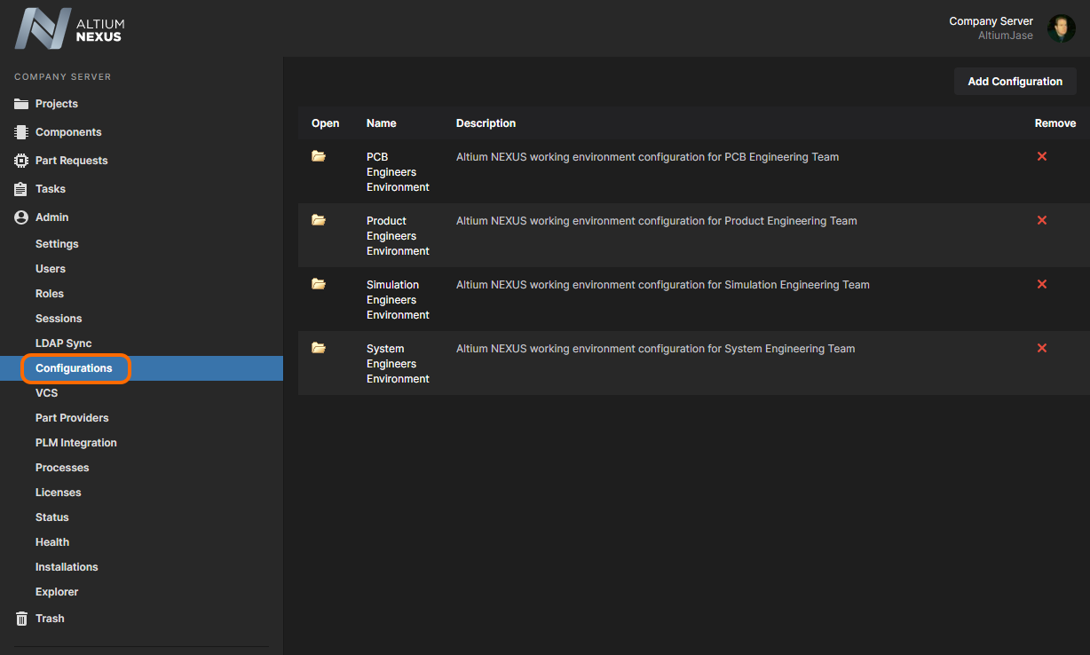Delete the Simulation Engineers Environment entry
Image resolution: width=1090 pixels, height=655 pixels.
click(x=1042, y=284)
